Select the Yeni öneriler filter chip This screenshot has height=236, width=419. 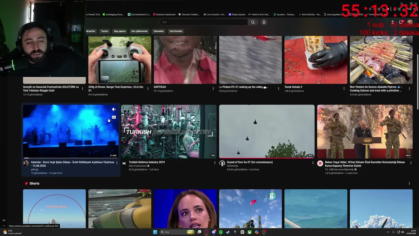coord(176,31)
